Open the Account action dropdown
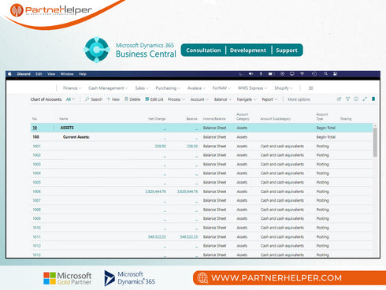 pos(199,99)
